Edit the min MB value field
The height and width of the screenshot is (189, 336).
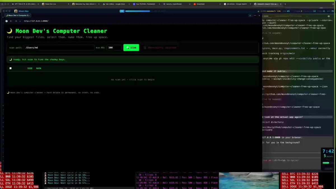114,48
